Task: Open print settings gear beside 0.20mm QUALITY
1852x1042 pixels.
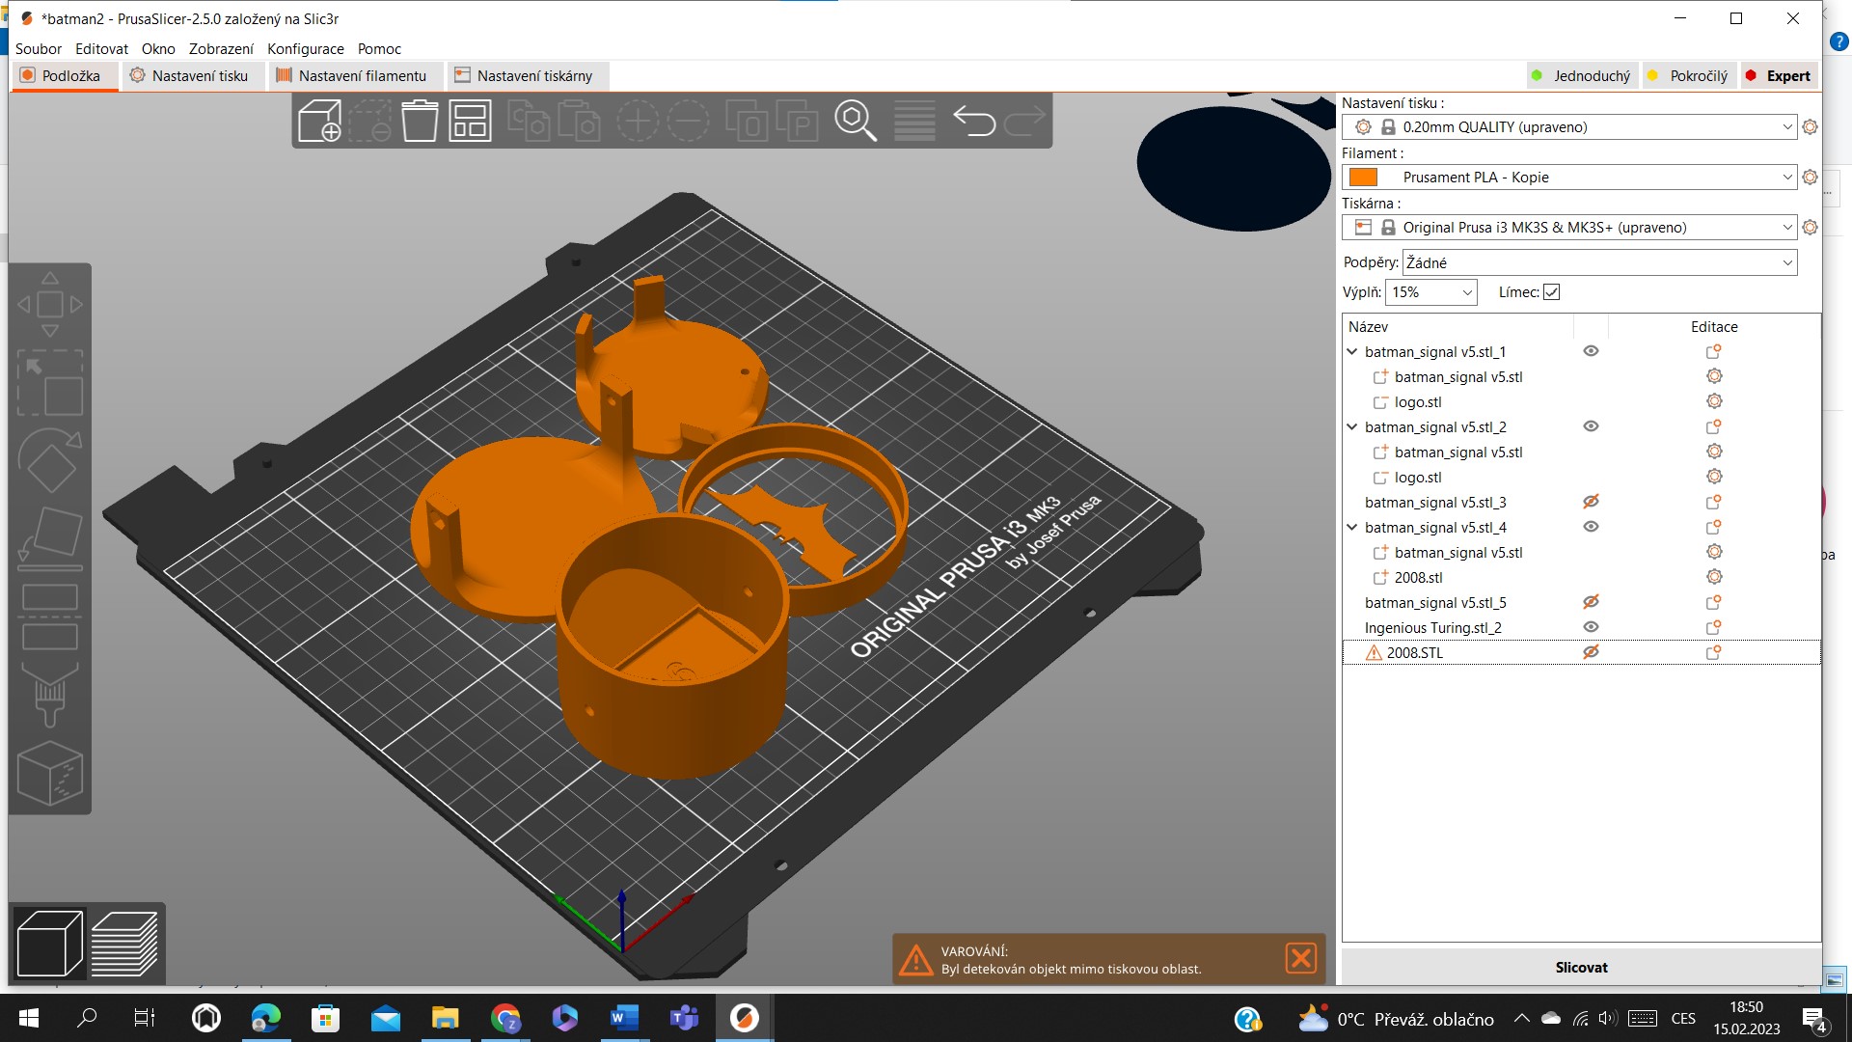Action: [x=1810, y=127]
